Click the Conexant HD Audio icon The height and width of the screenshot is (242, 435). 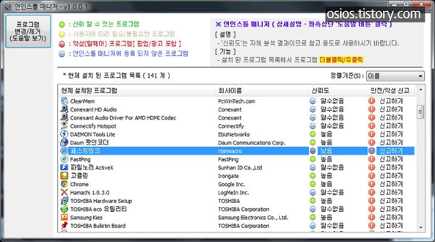65,109
